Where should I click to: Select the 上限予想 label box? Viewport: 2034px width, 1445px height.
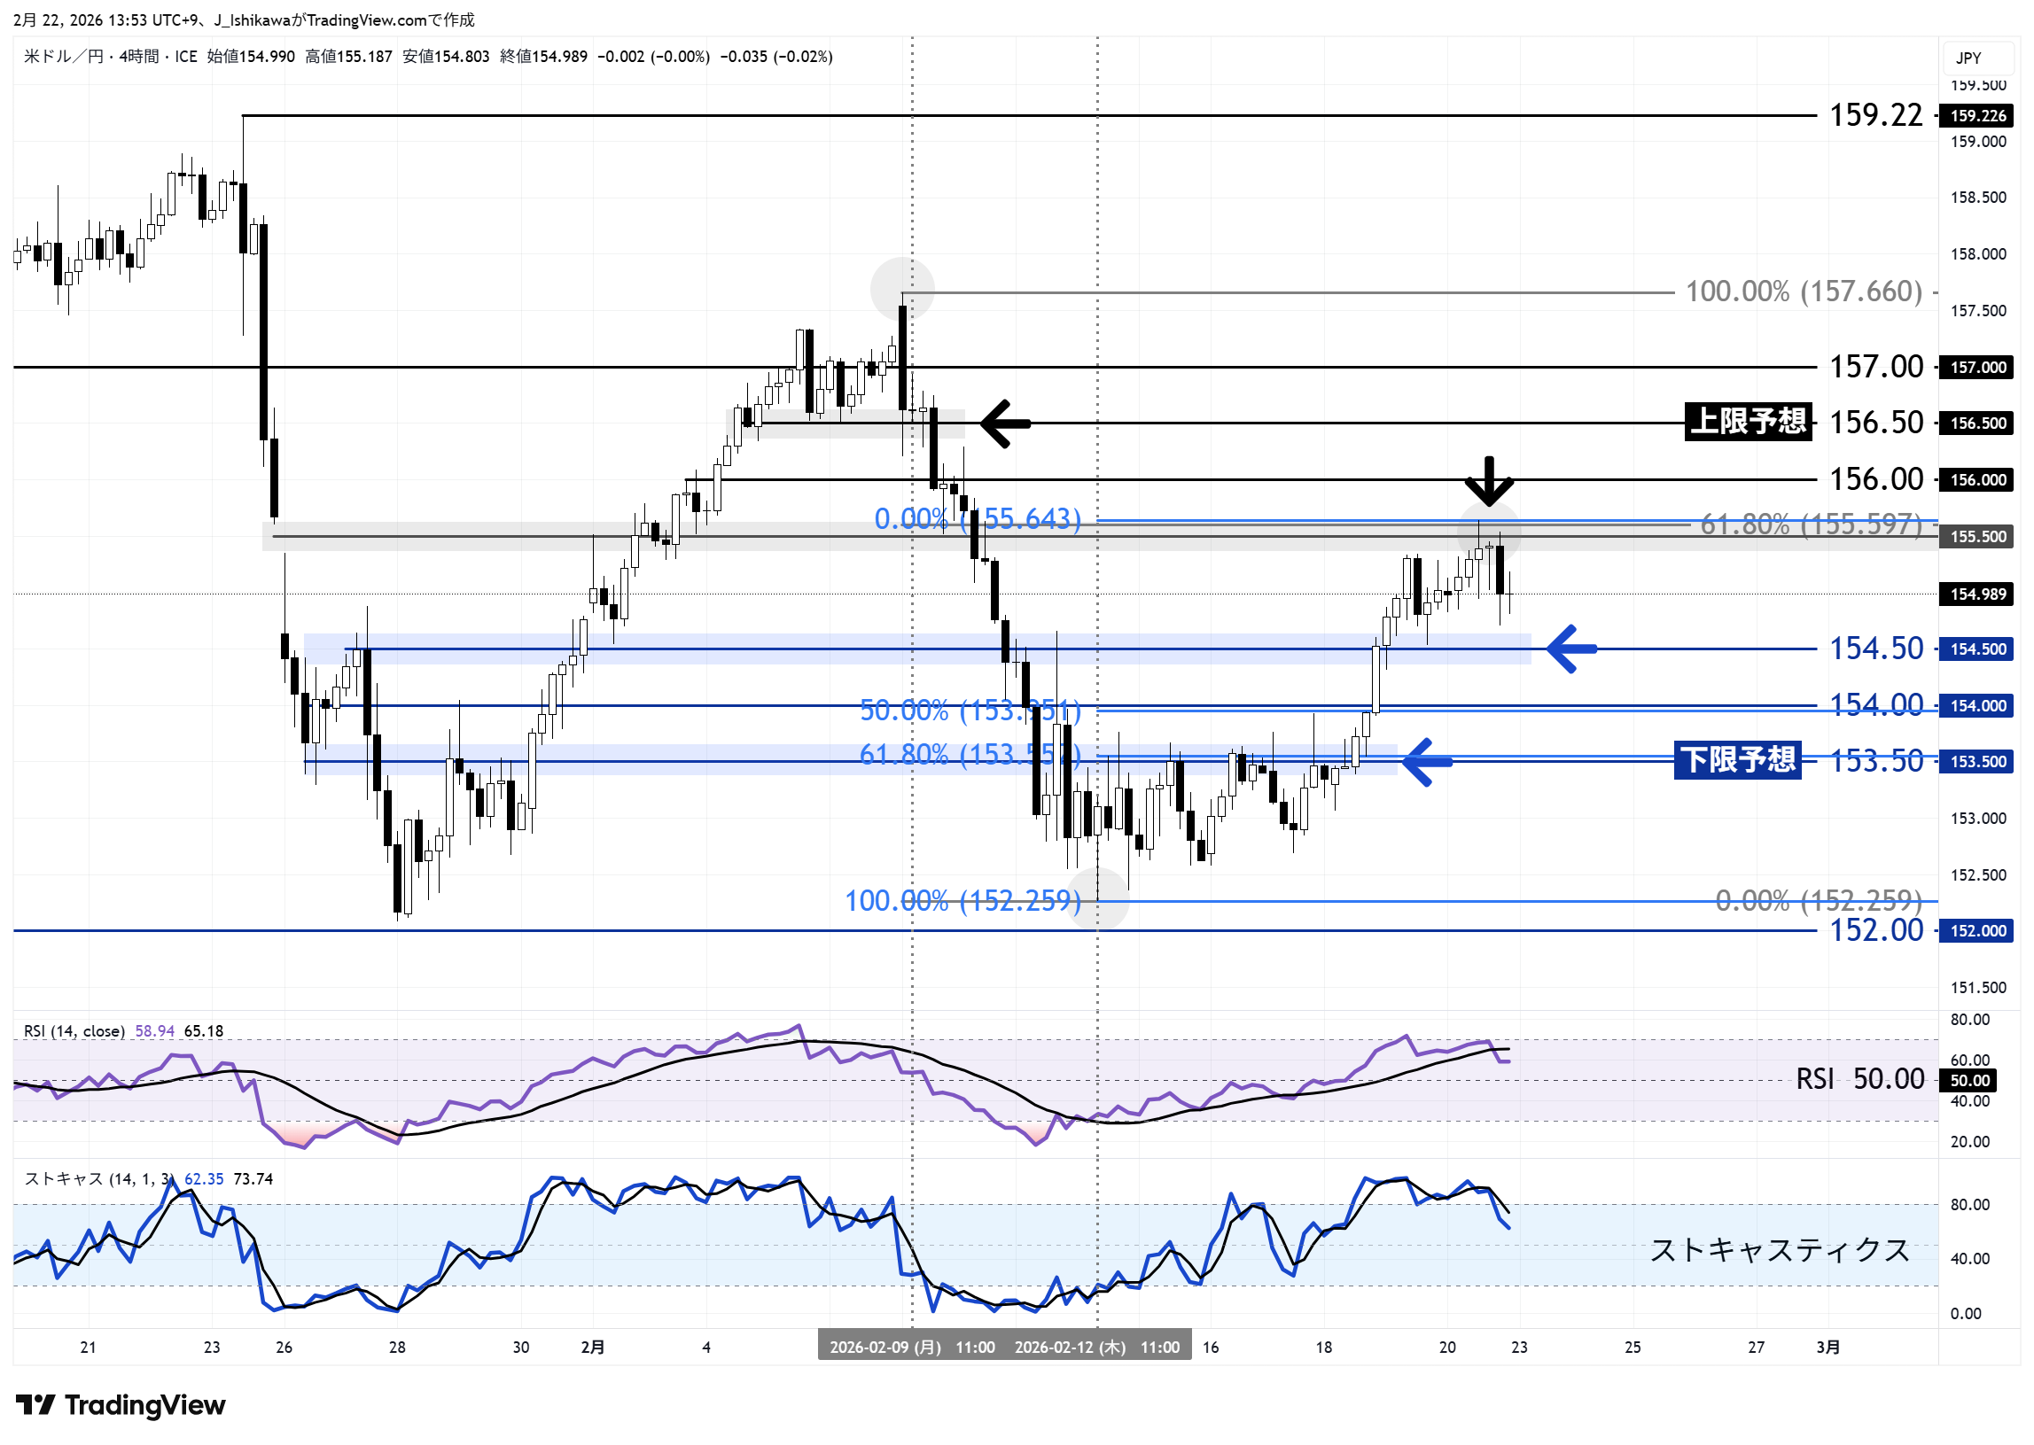click(x=1749, y=422)
